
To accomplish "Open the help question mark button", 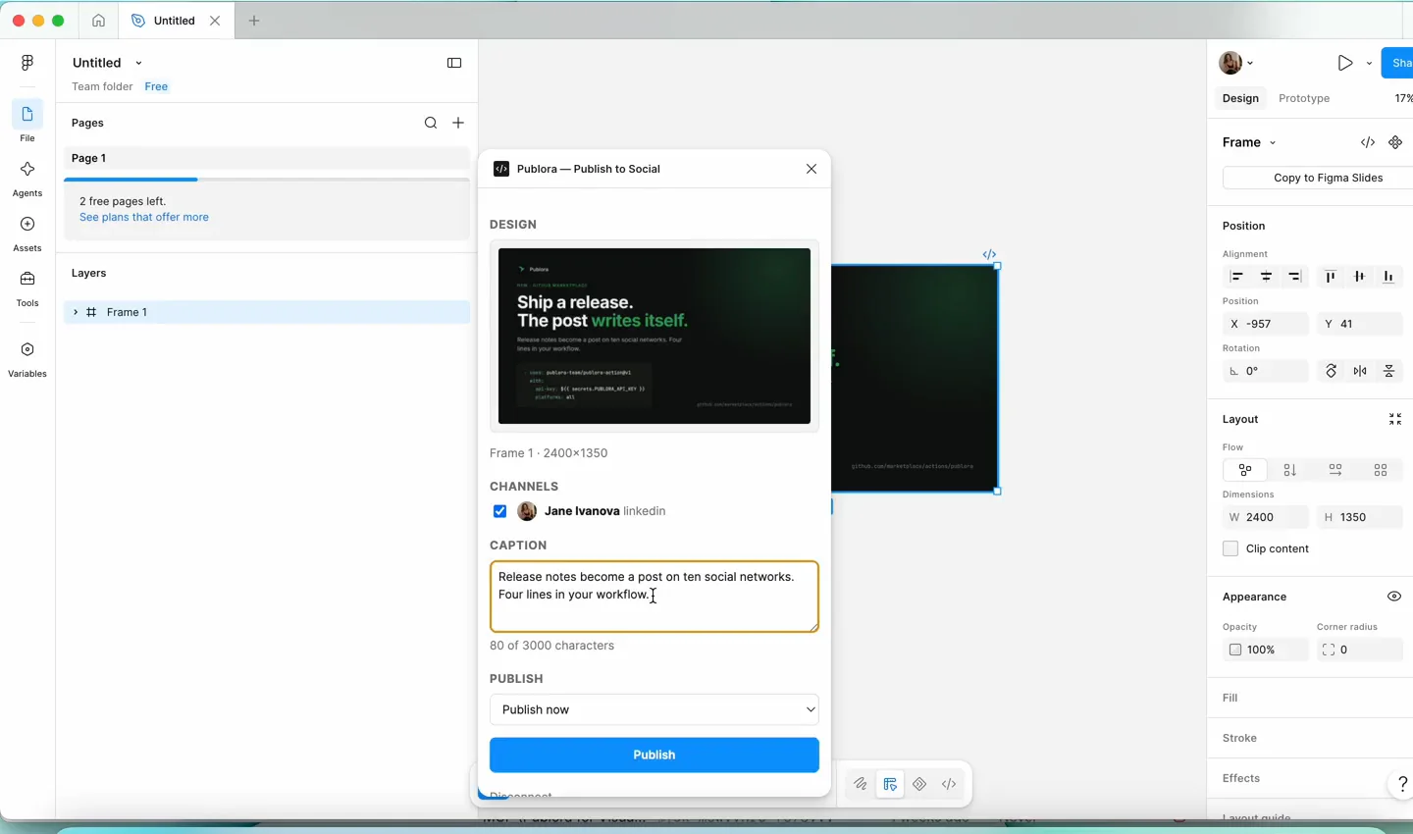I will coord(1402,783).
